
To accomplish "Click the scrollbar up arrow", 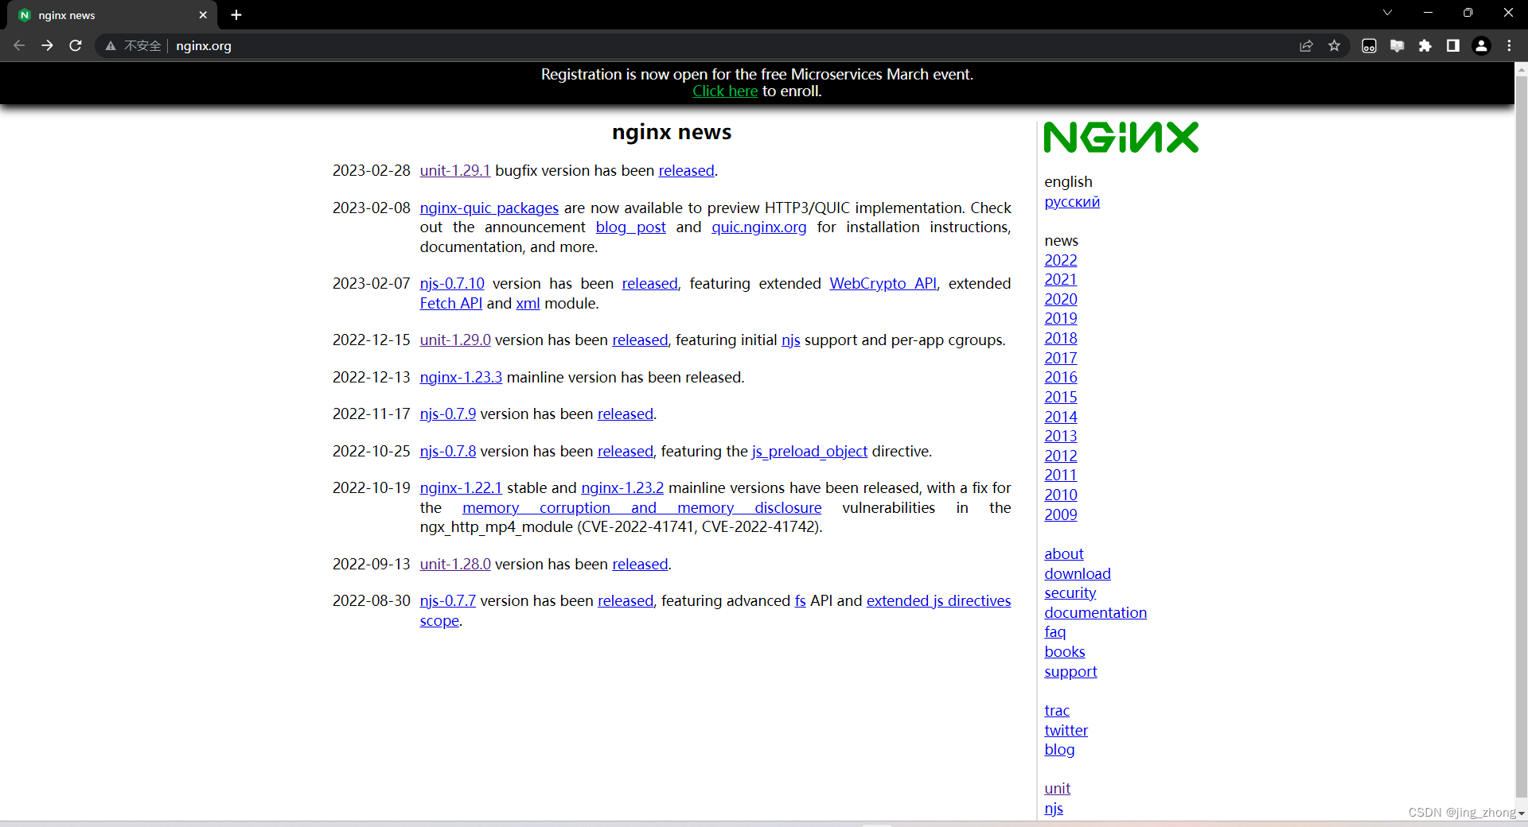I will pos(1521,70).
